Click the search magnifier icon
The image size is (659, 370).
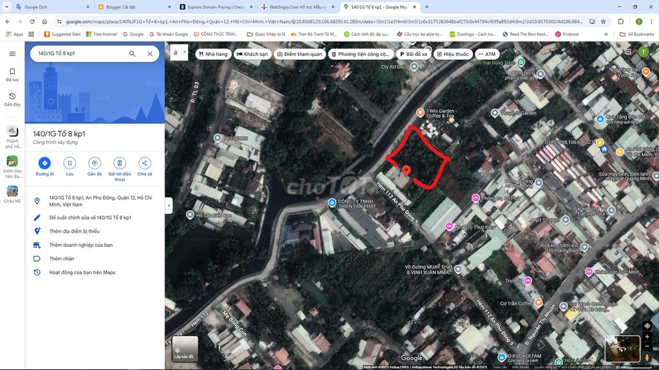click(x=132, y=54)
